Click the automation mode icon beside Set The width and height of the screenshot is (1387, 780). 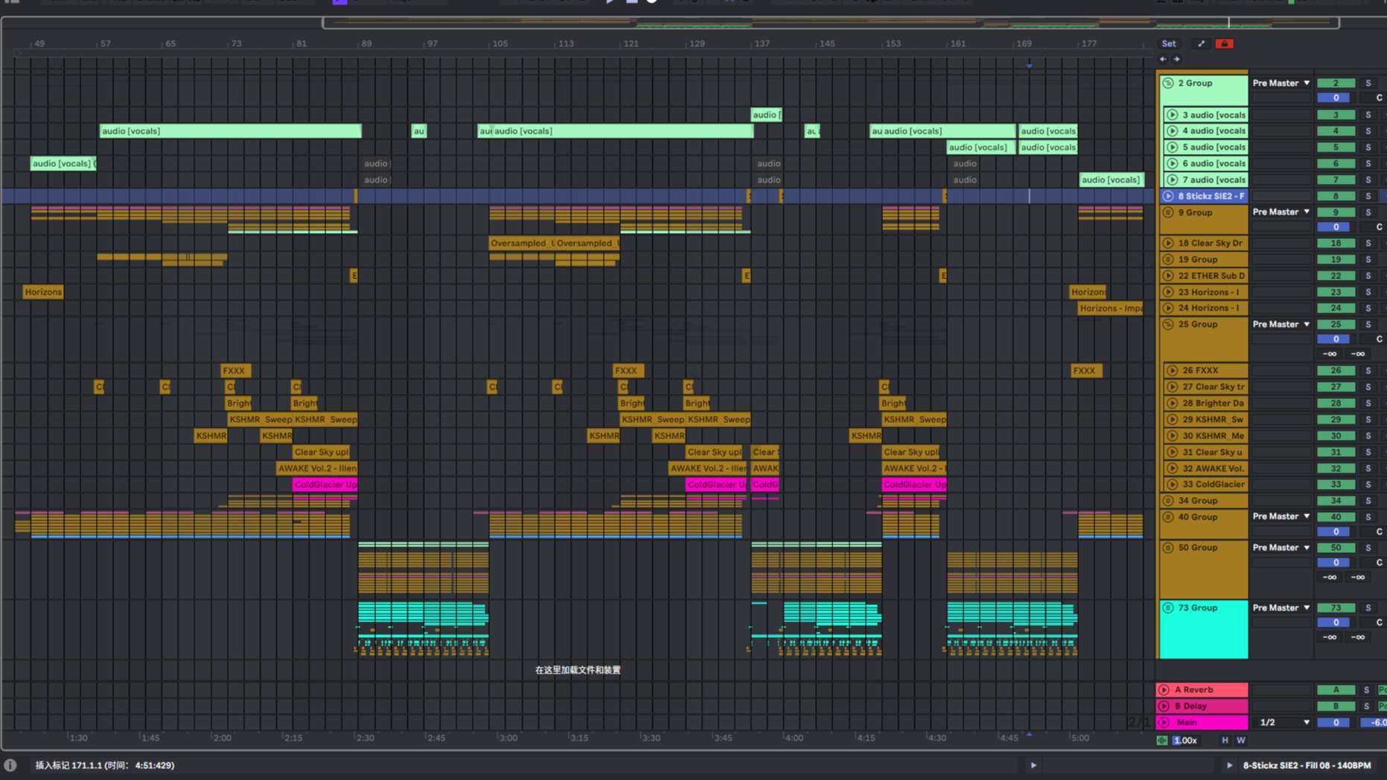[x=1201, y=44]
